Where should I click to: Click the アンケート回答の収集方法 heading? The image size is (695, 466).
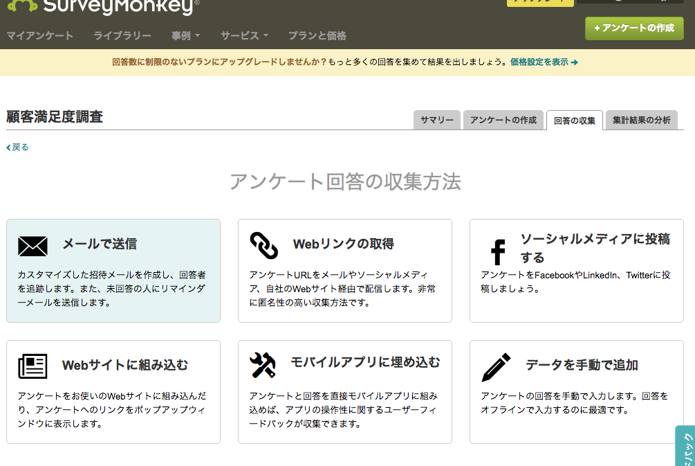tap(345, 182)
